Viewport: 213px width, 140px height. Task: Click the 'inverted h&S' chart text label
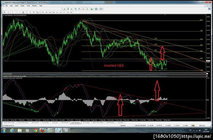(114, 66)
